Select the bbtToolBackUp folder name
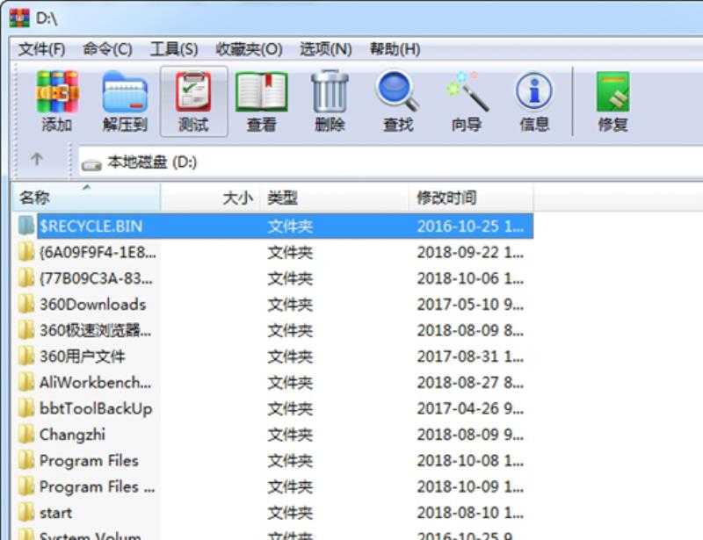 tap(96, 408)
